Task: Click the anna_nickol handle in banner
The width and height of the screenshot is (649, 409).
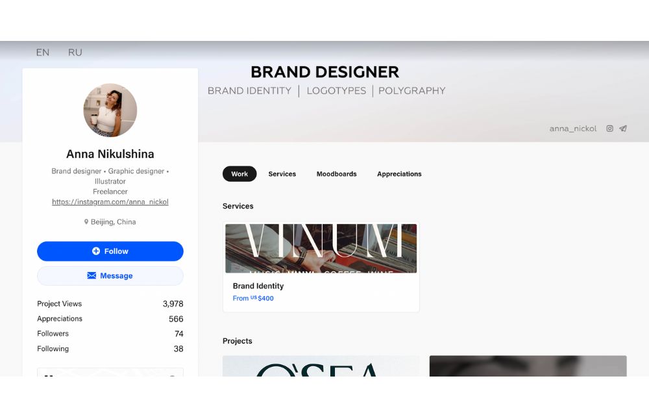Action: pyautogui.click(x=573, y=129)
